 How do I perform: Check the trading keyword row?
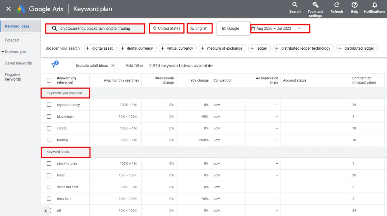click(49, 140)
